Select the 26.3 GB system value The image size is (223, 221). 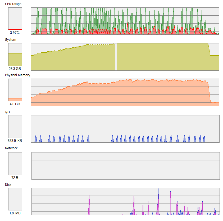pyautogui.click(x=15, y=69)
